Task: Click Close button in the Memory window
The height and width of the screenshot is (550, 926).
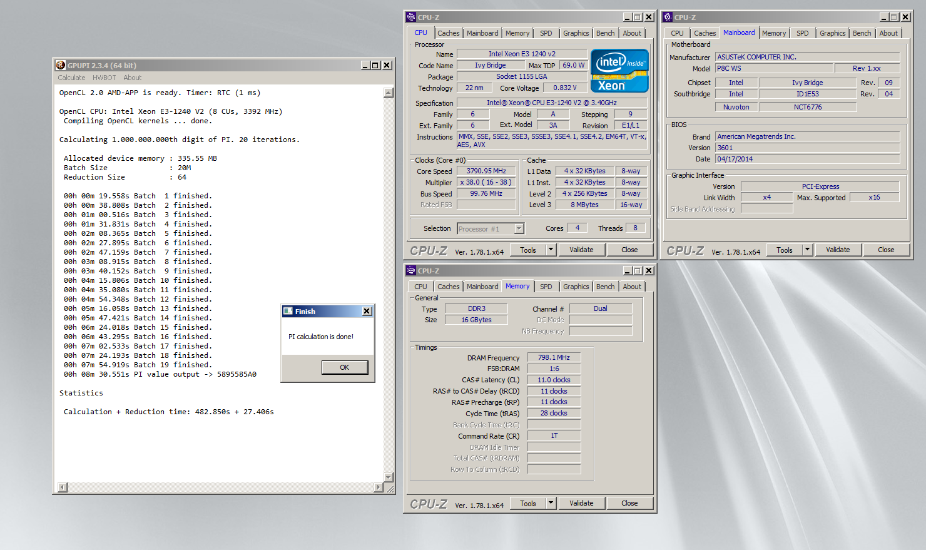Action: click(629, 503)
